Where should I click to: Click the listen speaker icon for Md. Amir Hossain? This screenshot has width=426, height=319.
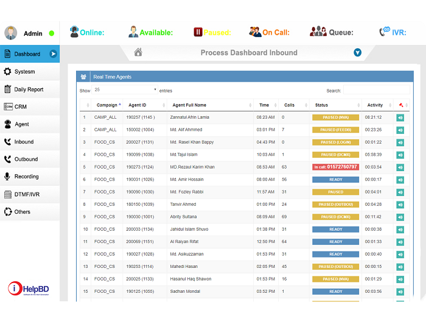pos(400,180)
